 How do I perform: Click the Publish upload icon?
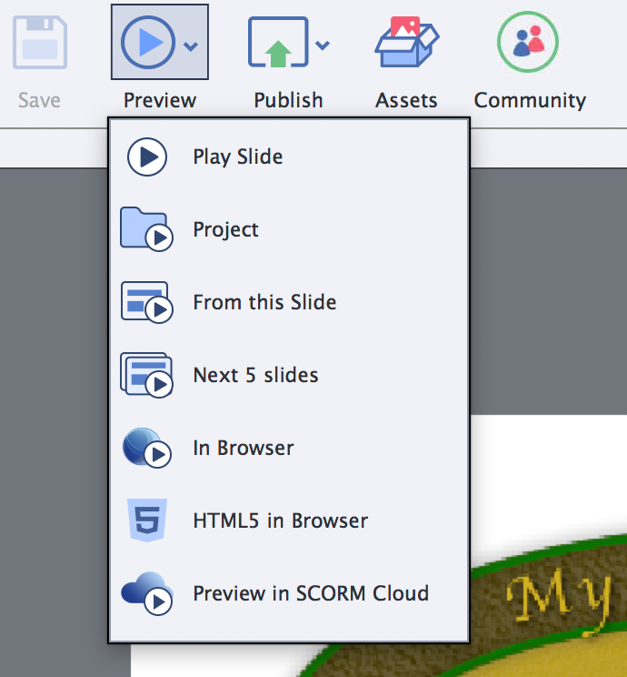click(x=277, y=42)
